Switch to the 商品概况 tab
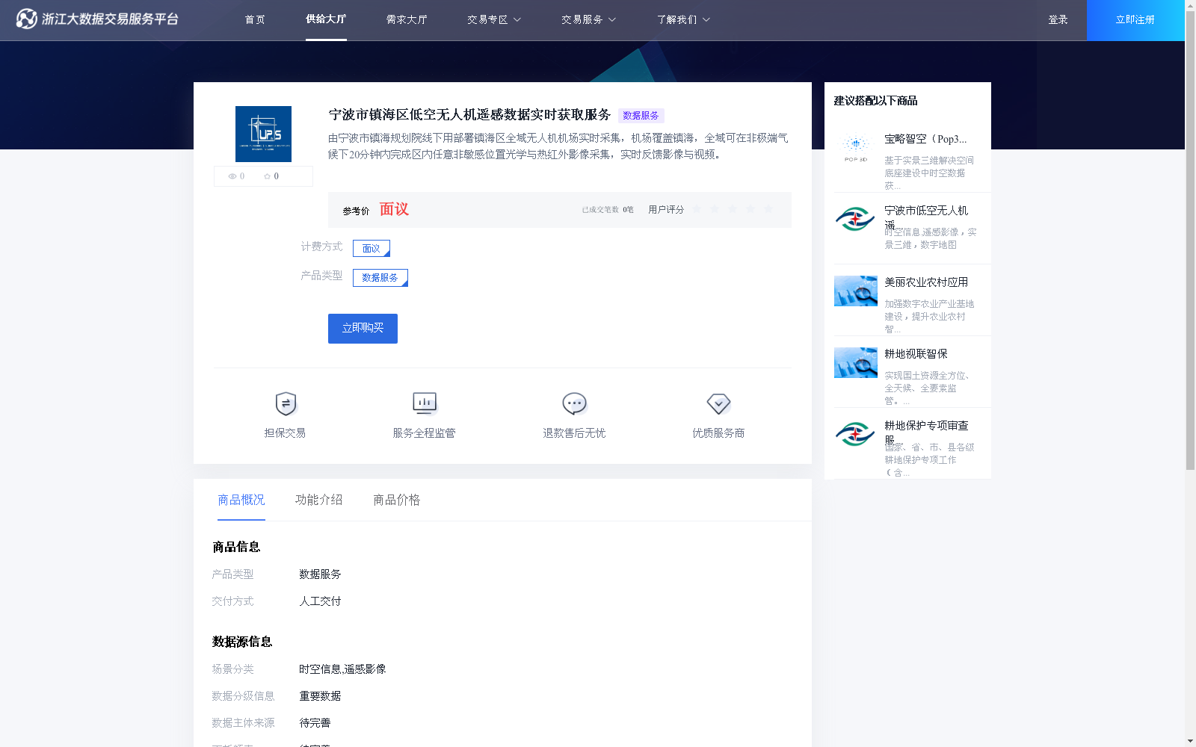1196x747 pixels. point(241,500)
